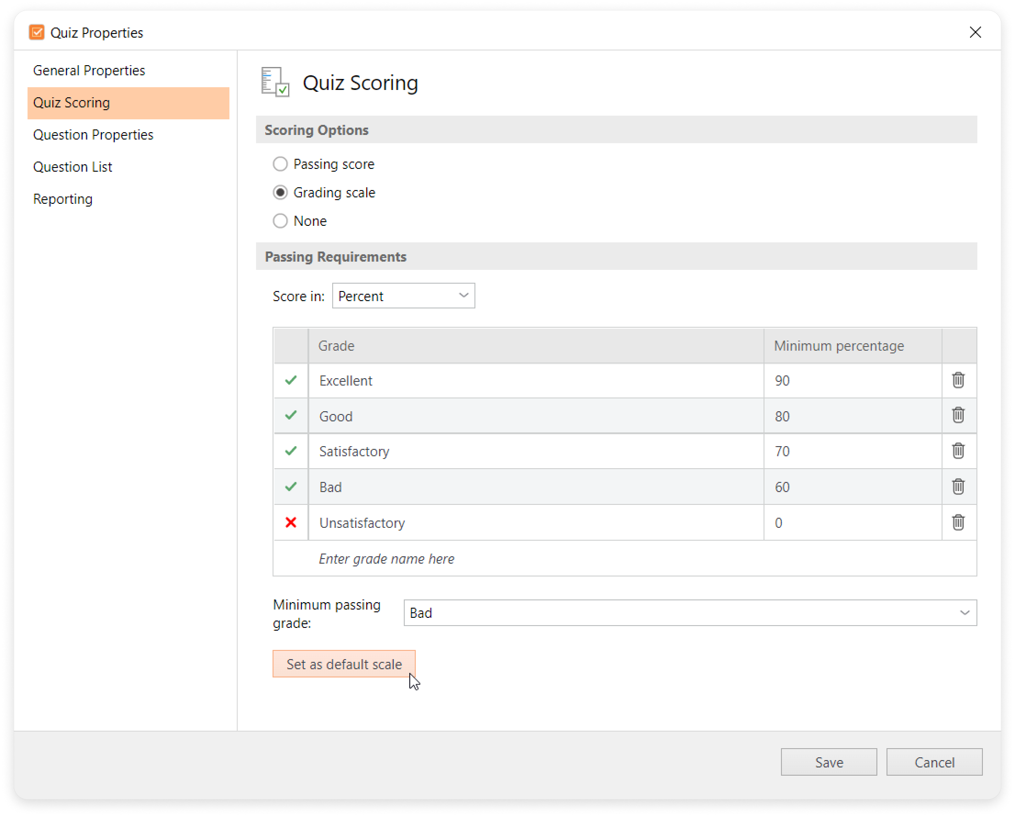Screen dimensions: 1015x817
Task: Remove the Satisfactory grade with trash icon
Action: (958, 451)
